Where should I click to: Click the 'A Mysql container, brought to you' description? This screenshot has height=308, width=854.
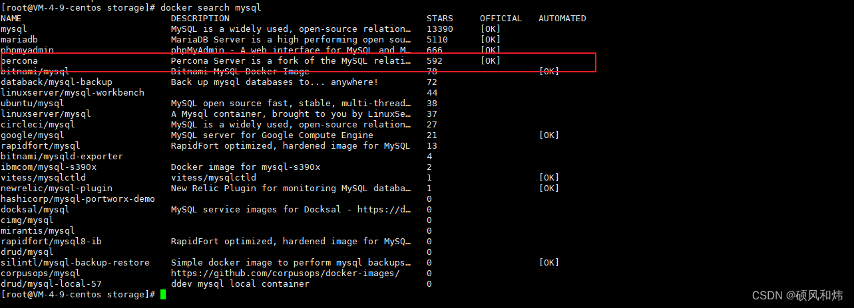coord(291,114)
